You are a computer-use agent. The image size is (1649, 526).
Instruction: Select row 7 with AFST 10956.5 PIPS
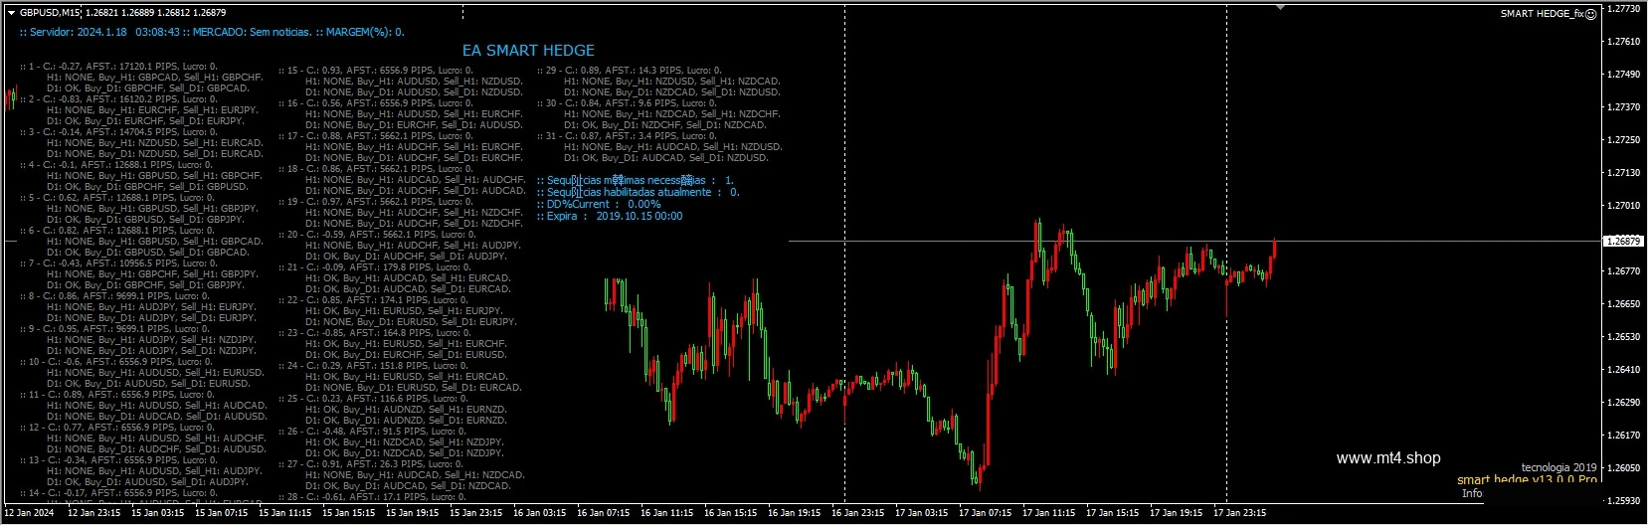118,263
